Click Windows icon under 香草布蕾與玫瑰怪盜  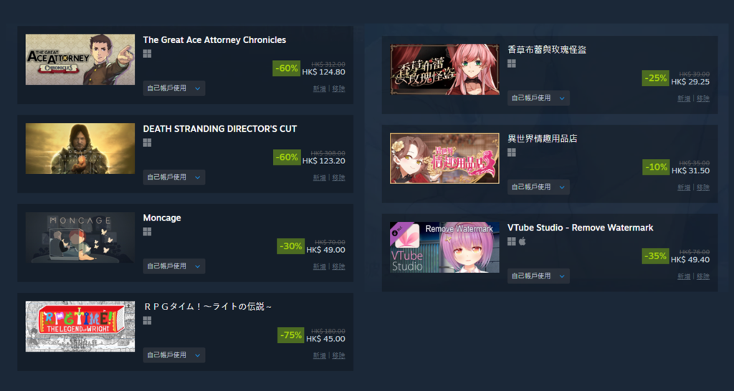[512, 63]
